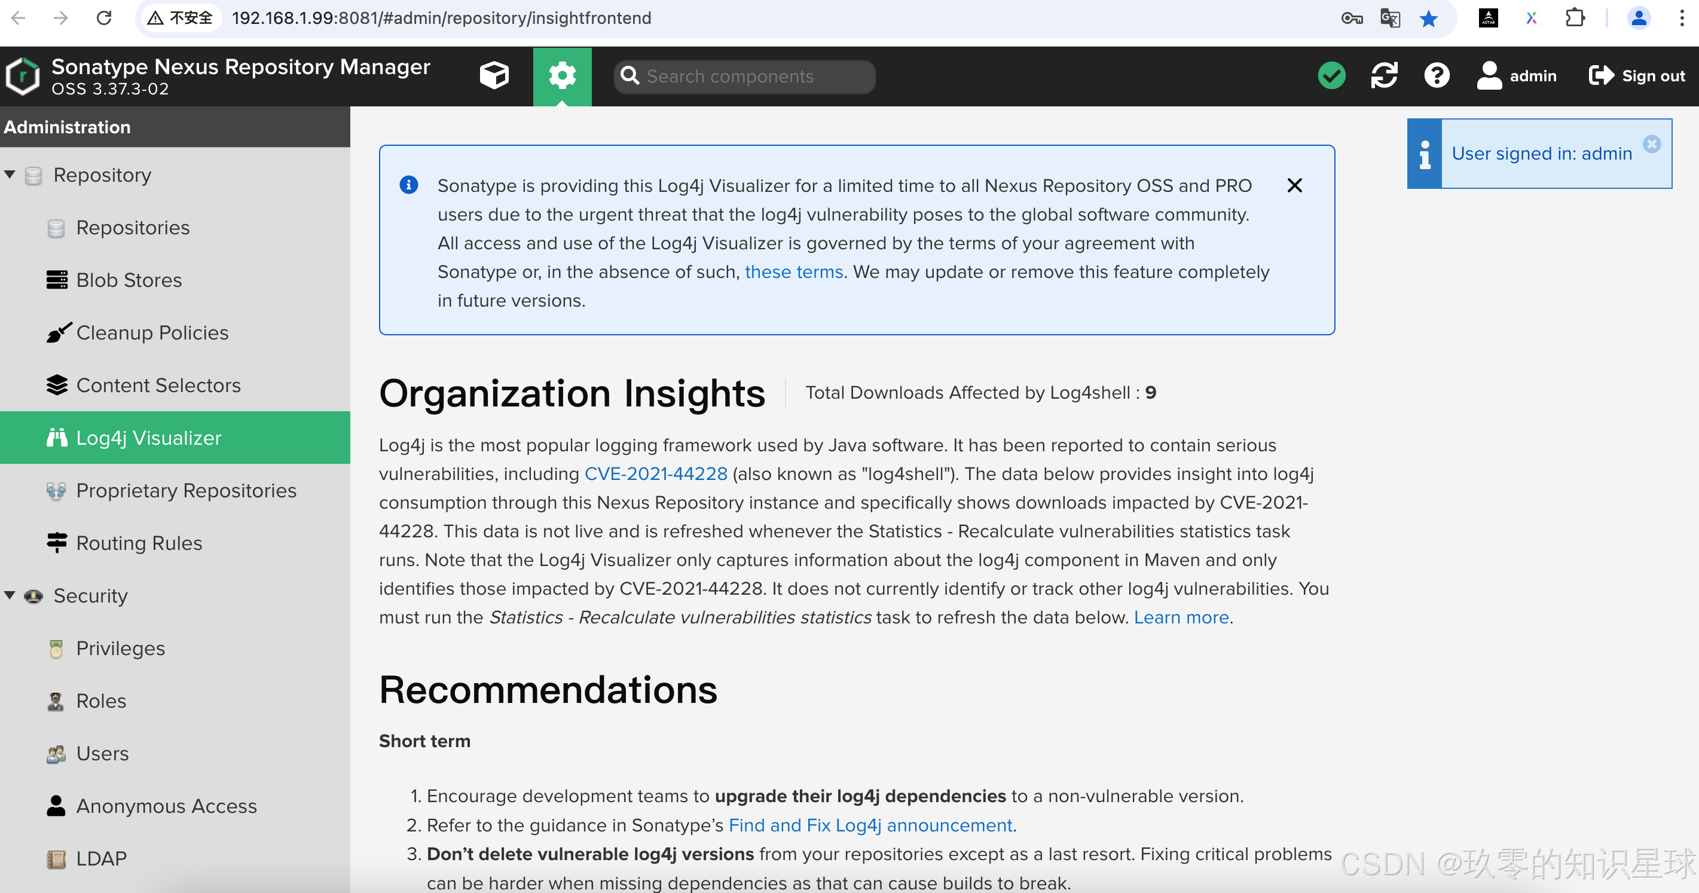Close the Log4j Visualizer info banner
Image resolution: width=1699 pixels, height=893 pixels.
pyautogui.click(x=1294, y=185)
